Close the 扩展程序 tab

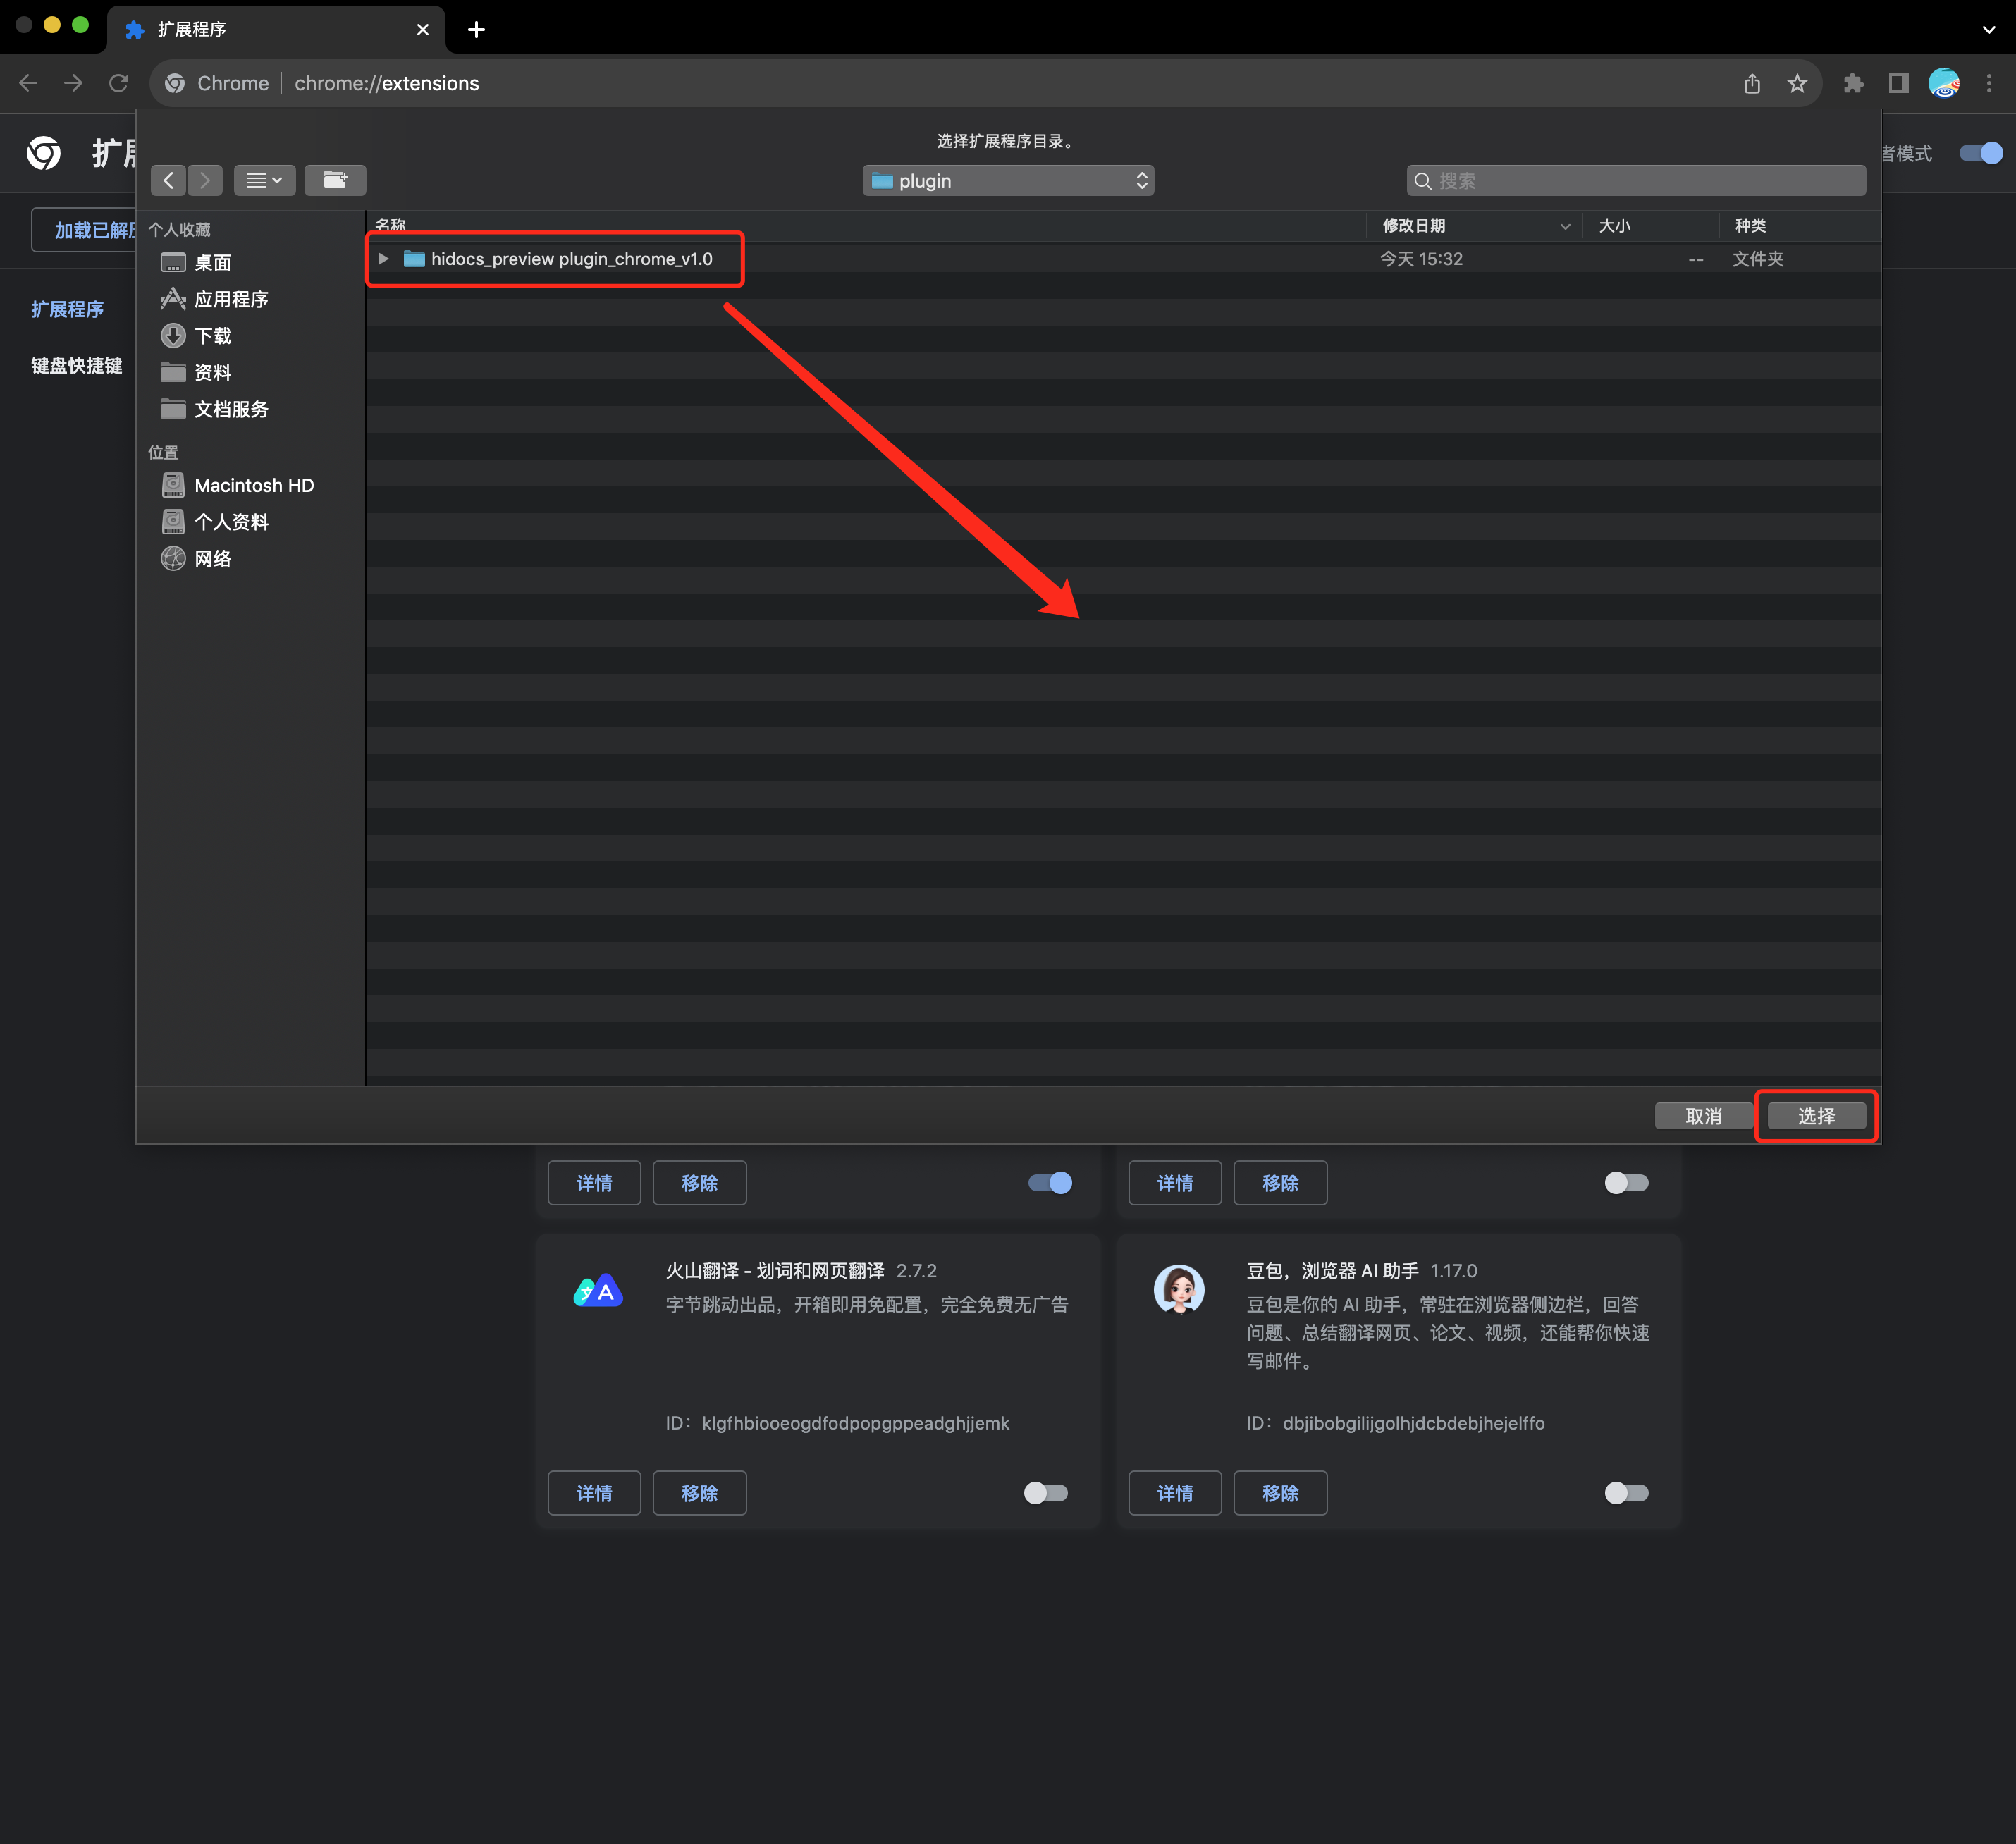[422, 29]
